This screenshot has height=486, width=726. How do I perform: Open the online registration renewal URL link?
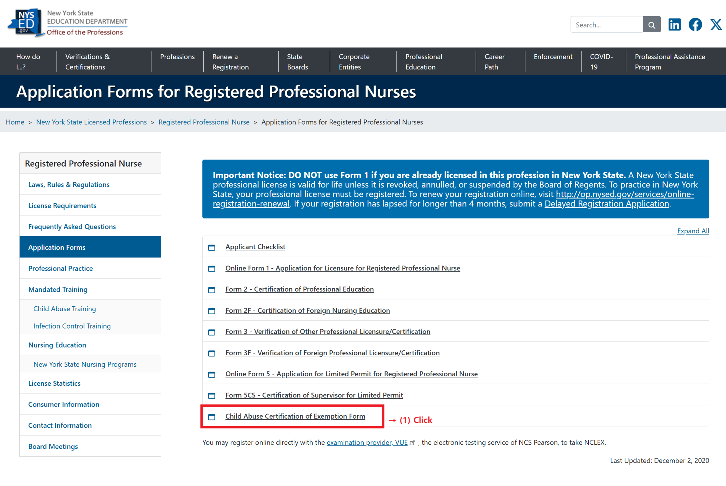625,194
